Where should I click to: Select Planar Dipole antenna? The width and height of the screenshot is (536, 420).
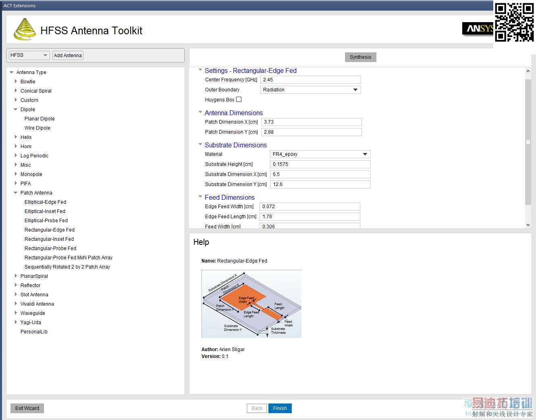pyautogui.click(x=39, y=119)
